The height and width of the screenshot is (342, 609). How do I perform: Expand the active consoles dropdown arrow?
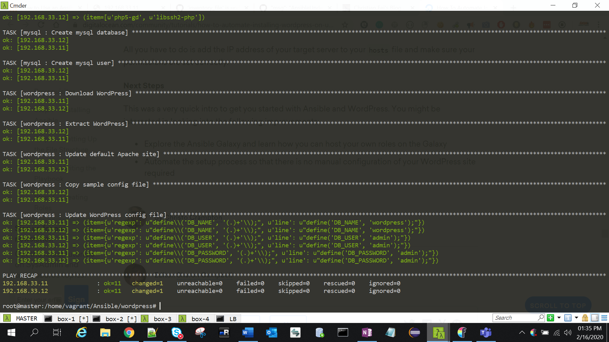(576, 318)
